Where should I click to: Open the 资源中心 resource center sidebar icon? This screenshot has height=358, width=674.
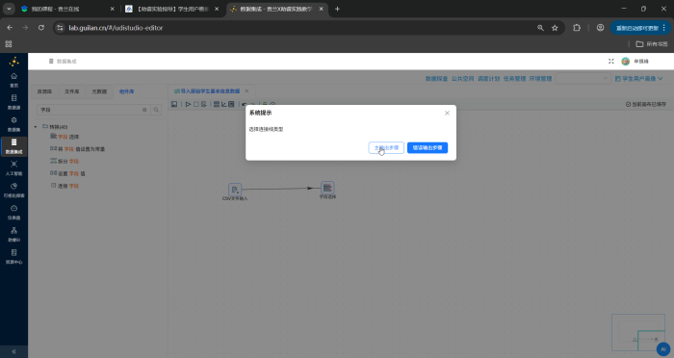pyautogui.click(x=13, y=257)
